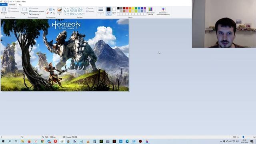Switch to the View (Вид) tab
The height and width of the screenshot is (144, 256).
(x=20, y=5)
